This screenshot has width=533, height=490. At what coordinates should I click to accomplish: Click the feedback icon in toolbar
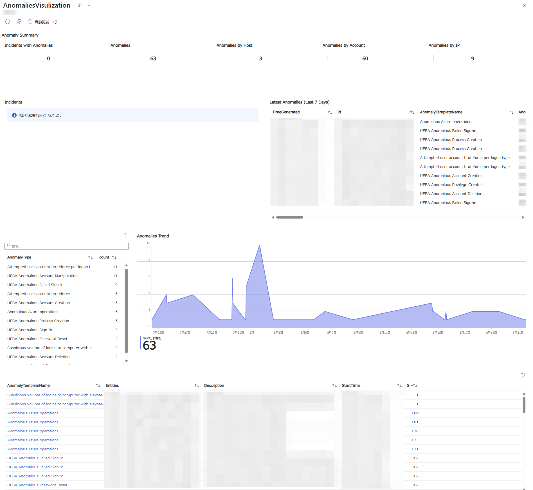pyautogui.click(x=19, y=22)
